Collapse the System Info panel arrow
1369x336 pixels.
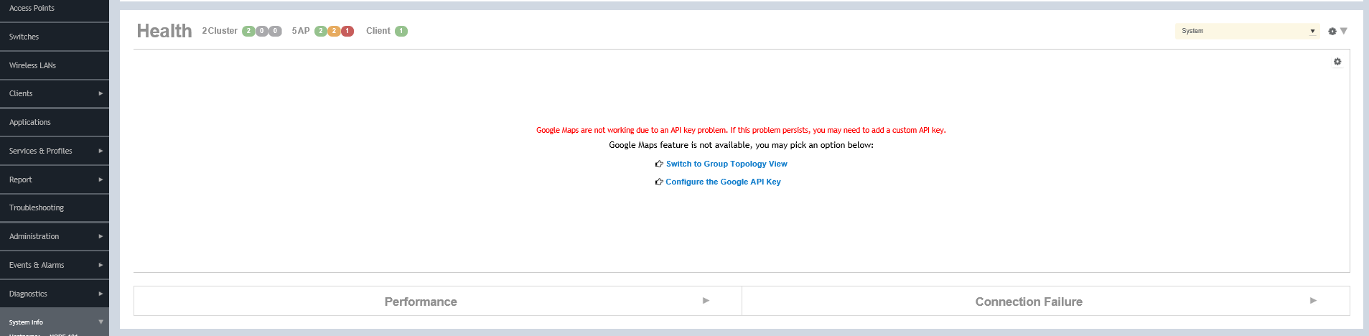pos(101,322)
